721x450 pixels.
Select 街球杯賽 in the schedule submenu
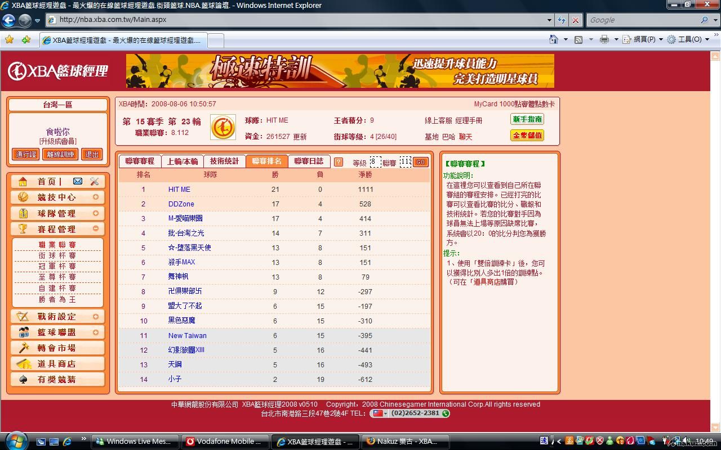click(57, 255)
